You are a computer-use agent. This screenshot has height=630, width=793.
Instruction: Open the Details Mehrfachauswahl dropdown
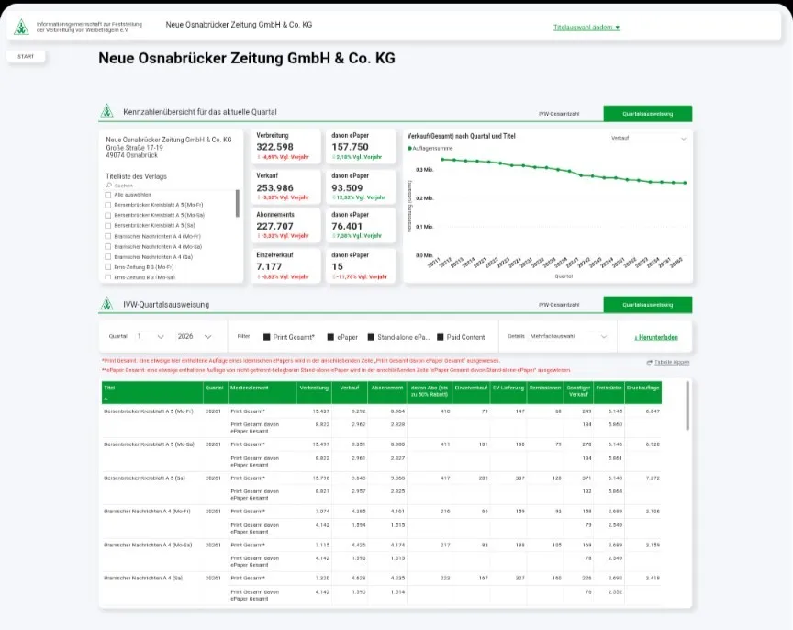[567, 336]
